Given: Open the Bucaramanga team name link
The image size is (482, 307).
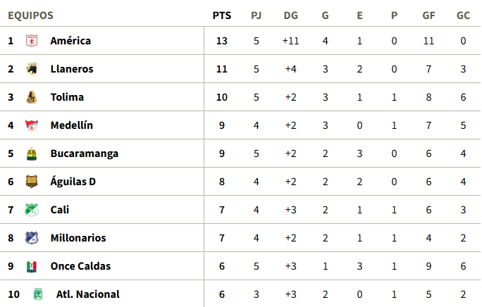Looking at the screenshot, I should pyautogui.click(x=85, y=153).
